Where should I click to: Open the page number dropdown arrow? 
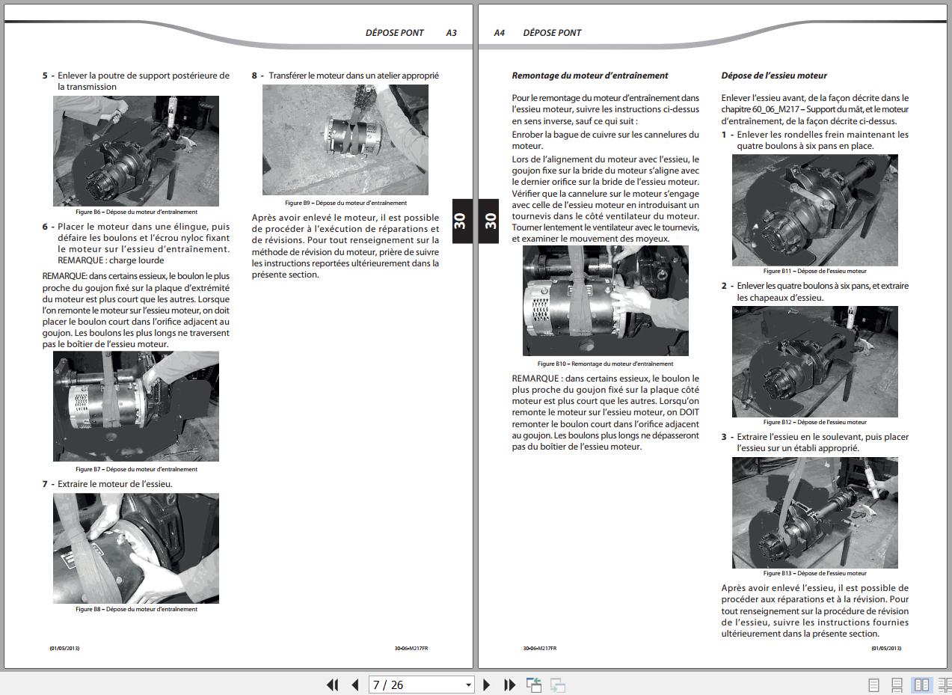pos(469,685)
